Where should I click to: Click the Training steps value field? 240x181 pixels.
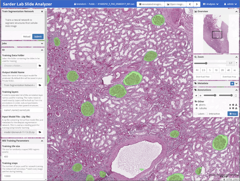[23, 176]
